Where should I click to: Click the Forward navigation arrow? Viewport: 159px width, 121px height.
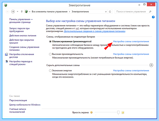(13, 12)
